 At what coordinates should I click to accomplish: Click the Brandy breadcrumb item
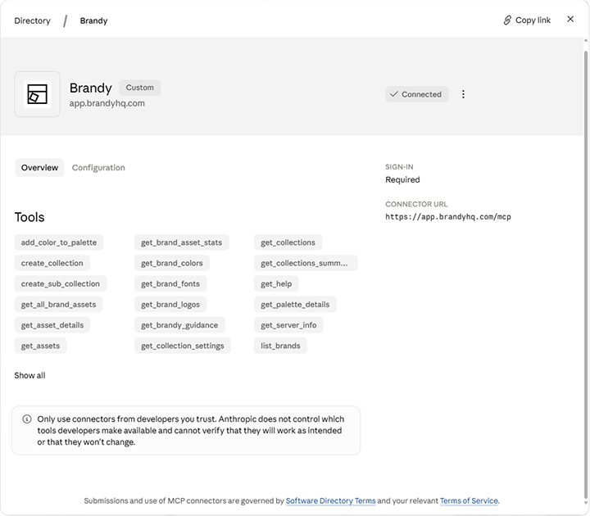click(x=93, y=20)
